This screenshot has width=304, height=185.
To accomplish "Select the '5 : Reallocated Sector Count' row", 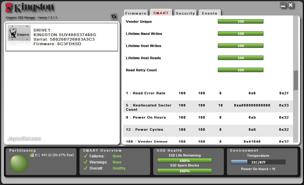I will 208,106.
